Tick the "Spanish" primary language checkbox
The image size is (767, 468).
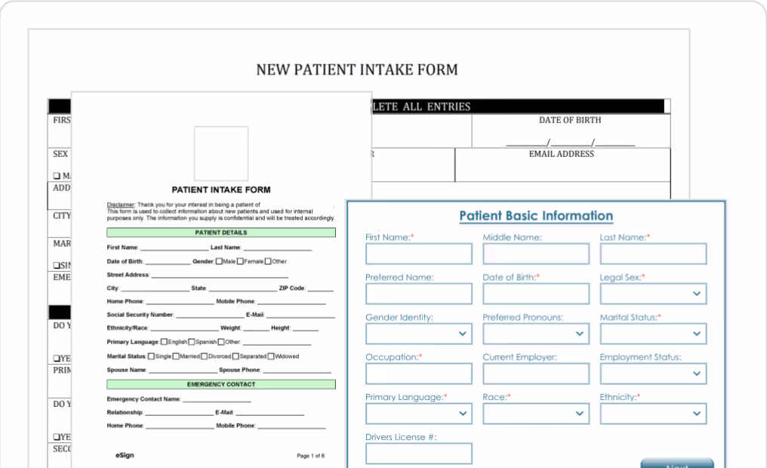(192, 341)
